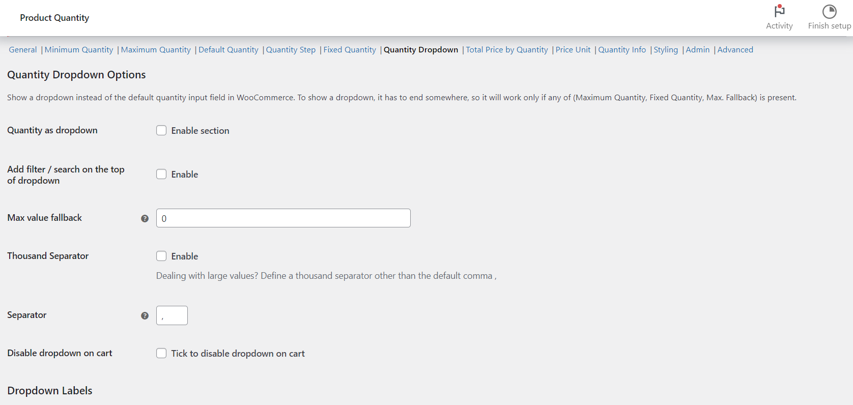Switch to the Advanced tab
Image resolution: width=853 pixels, height=405 pixels.
tap(735, 49)
